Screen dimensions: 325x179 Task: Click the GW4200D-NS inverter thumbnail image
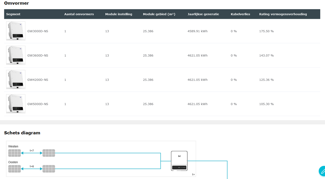pos(16,79)
